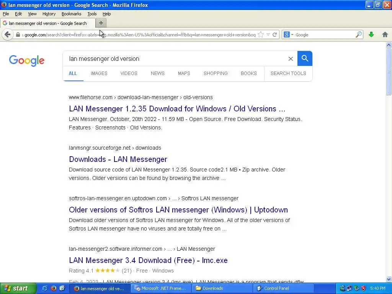Click the red security shield tray icon
The height and width of the screenshot is (294, 392).
363,288
